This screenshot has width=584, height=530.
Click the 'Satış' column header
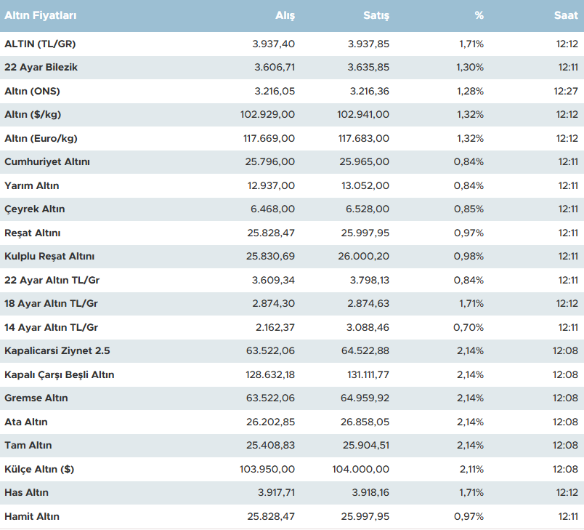tap(376, 15)
